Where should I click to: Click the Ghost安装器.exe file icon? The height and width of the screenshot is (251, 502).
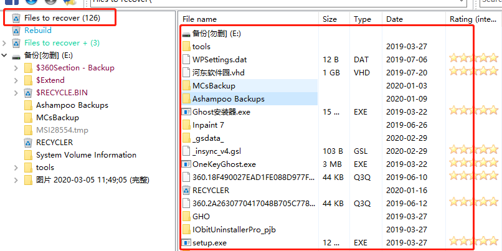(186, 111)
